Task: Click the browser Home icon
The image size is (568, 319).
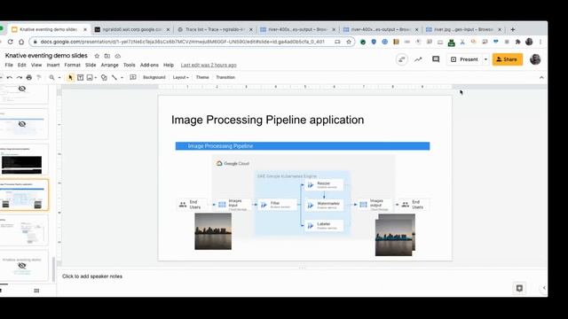Action: (21, 42)
